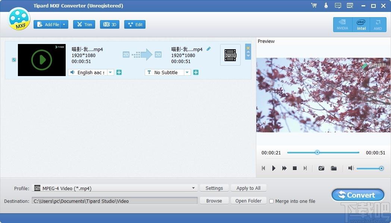
Task: Click the preview video image
Action: [323, 95]
